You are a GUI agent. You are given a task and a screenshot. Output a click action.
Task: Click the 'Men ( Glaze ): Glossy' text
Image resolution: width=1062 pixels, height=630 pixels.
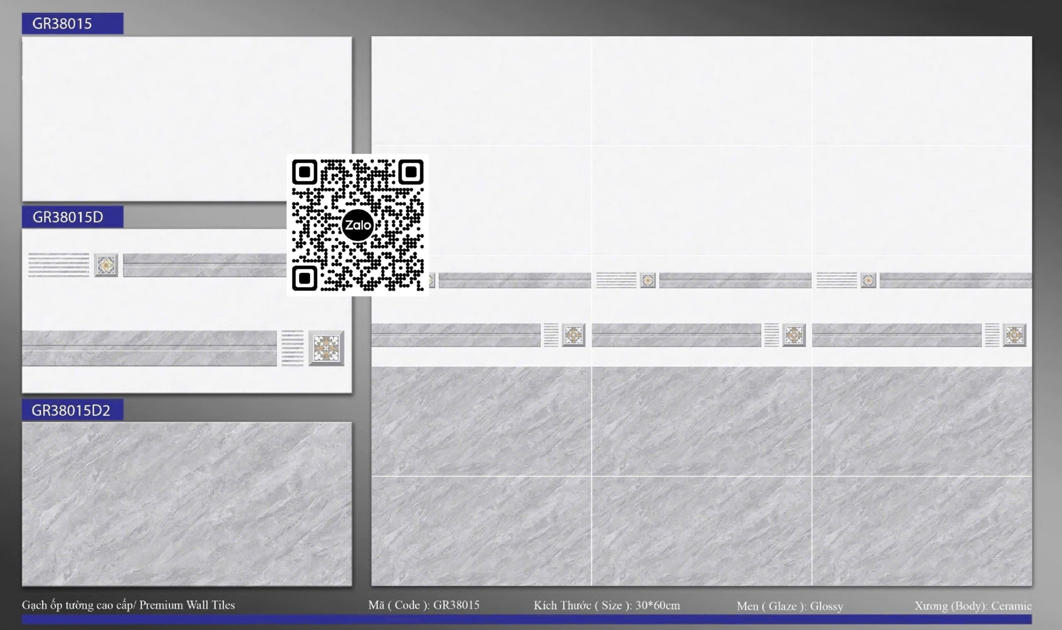tap(789, 606)
